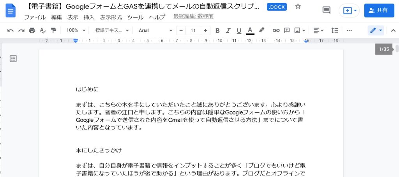Viewport: 399px width, 177px height.
Task: Click the Redo icon
Action: click(21, 30)
